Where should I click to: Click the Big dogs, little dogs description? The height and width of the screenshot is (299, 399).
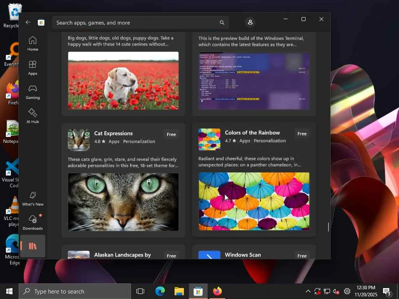click(121, 41)
